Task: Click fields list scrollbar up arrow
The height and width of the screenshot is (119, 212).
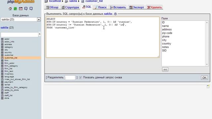Action: pos(207,22)
